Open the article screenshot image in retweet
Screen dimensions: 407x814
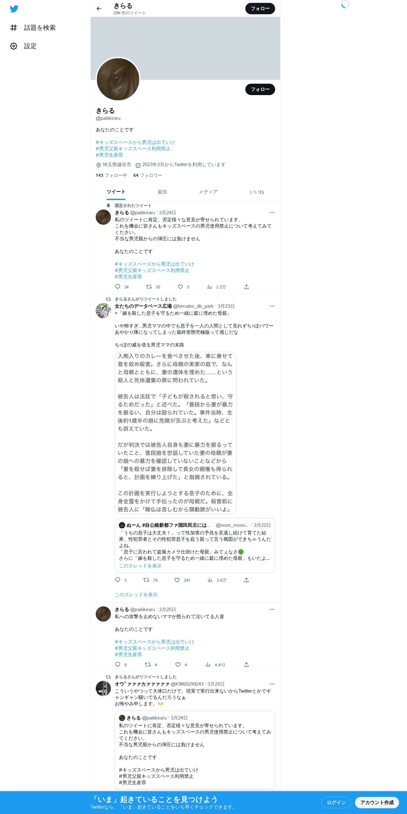[x=176, y=433]
